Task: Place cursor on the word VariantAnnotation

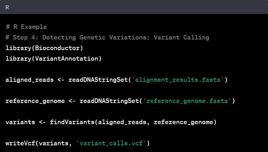Action: pyautogui.click(x=67, y=59)
